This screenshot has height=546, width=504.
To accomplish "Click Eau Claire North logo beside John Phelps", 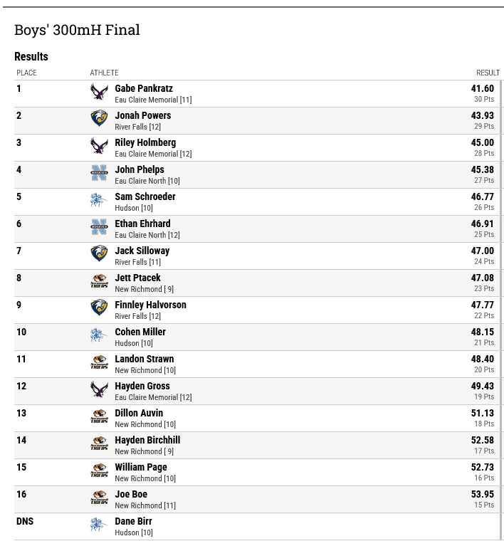I will point(99,173).
